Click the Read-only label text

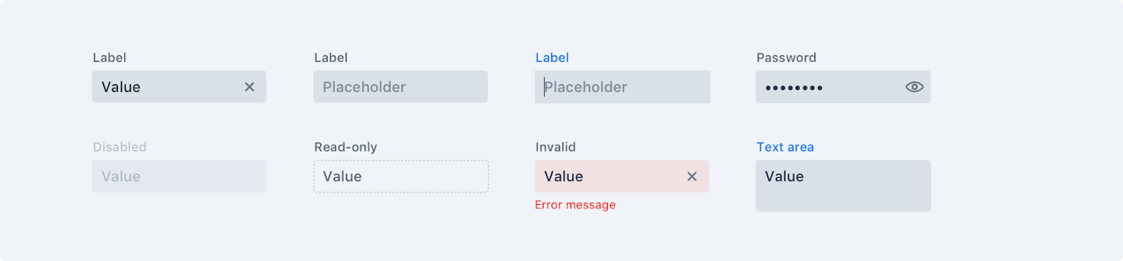[x=346, y=147]
